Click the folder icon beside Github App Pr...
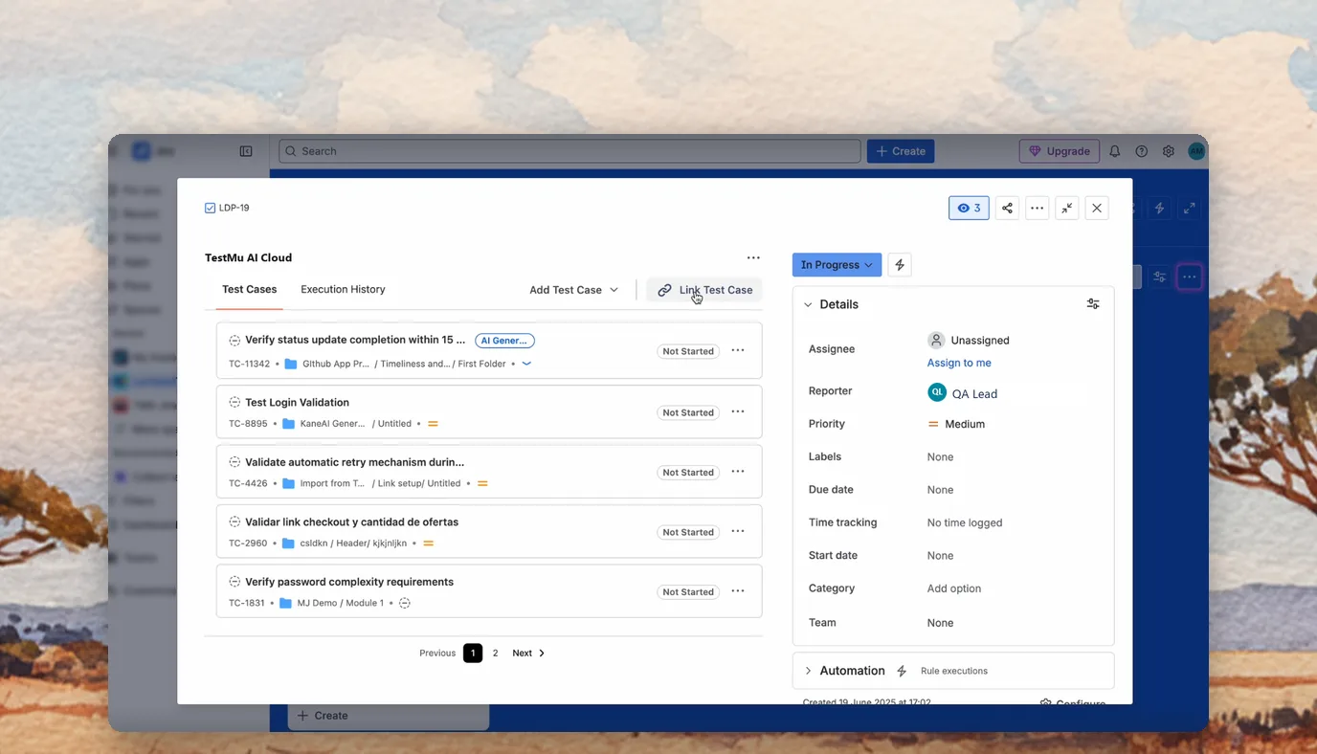 (x=291, y=364)
